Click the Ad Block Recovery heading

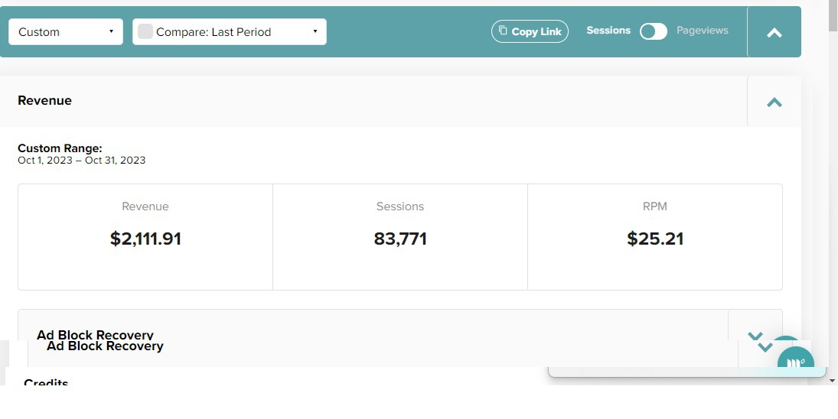[x=105, y=346]
